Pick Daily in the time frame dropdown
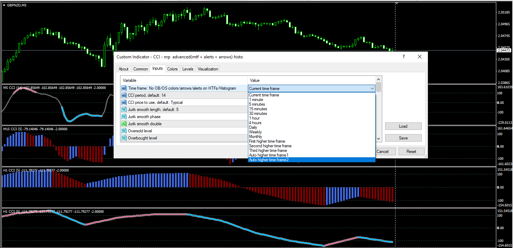 pos(253,127)
